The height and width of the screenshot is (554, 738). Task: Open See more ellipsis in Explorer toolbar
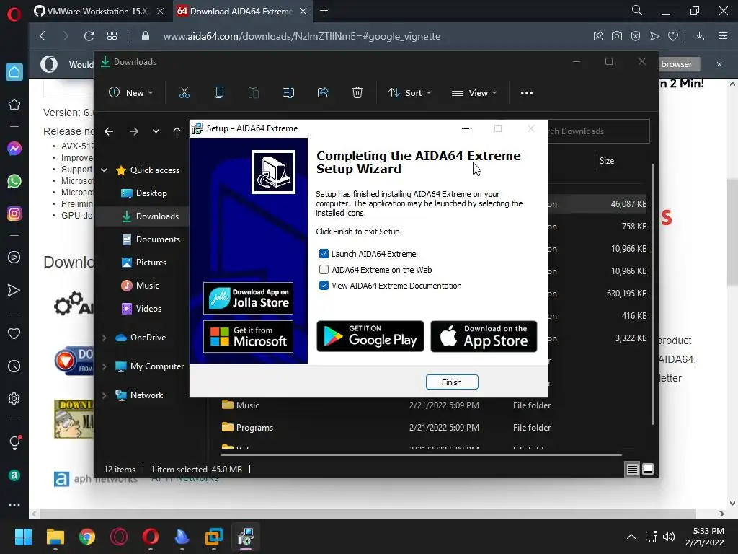pos(527,93)
